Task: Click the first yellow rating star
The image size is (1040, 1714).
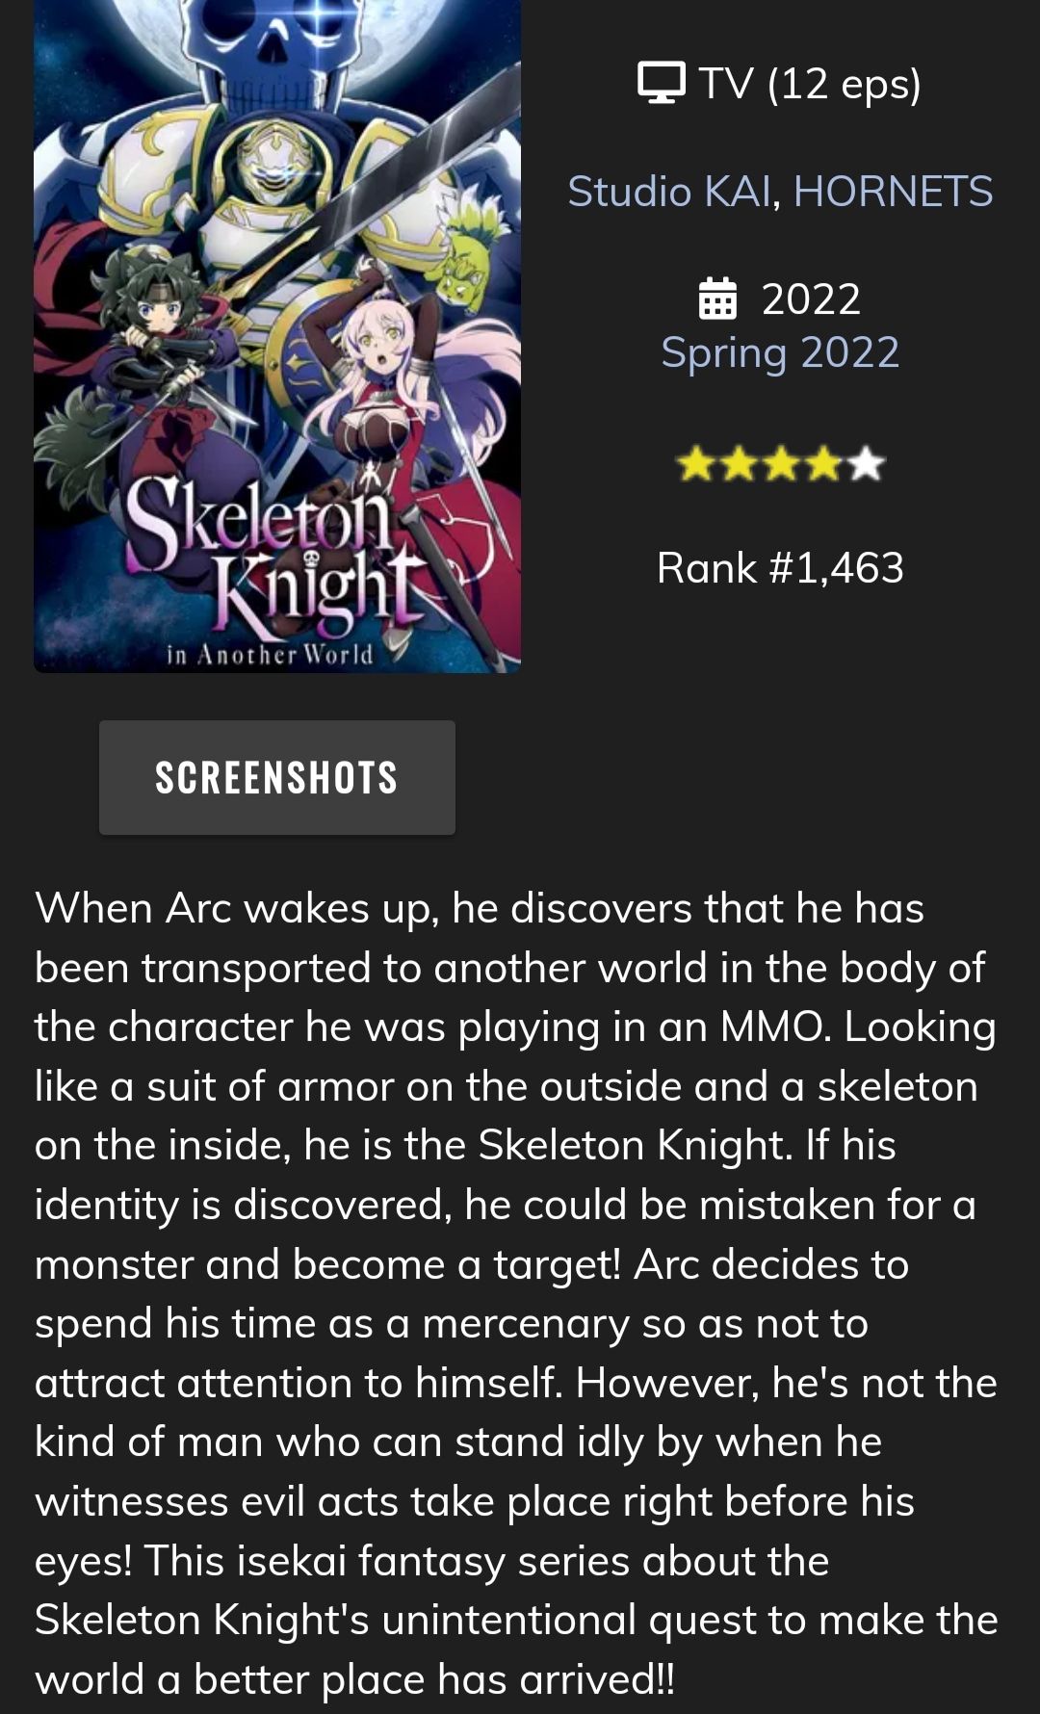Action: click(x=693, y=465)
